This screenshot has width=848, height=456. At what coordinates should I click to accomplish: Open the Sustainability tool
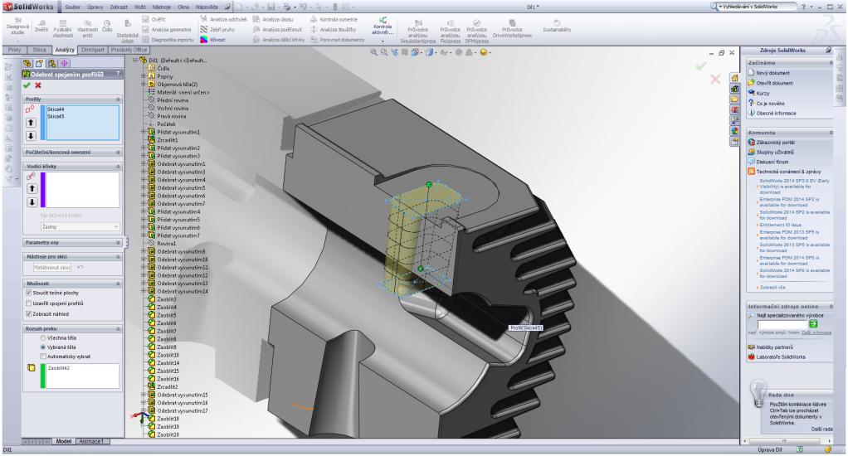557,26
